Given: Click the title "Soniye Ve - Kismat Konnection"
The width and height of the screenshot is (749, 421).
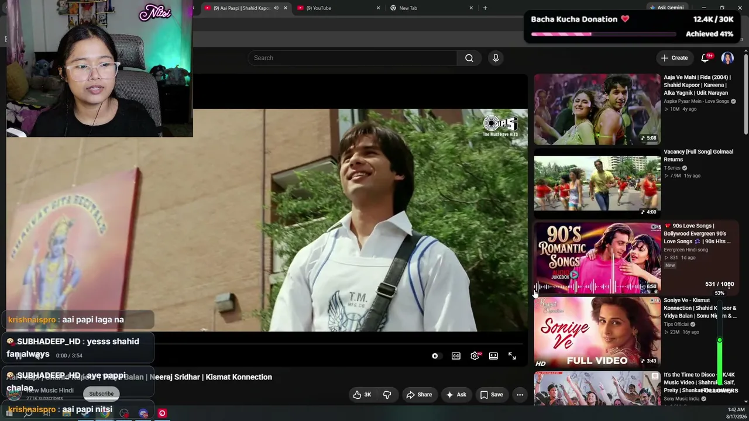Looking at the screenshot, I should point(700,308).
